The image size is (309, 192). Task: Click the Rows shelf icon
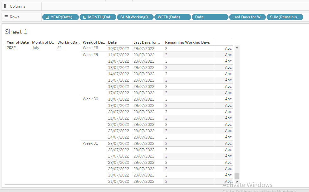[6, 17]
